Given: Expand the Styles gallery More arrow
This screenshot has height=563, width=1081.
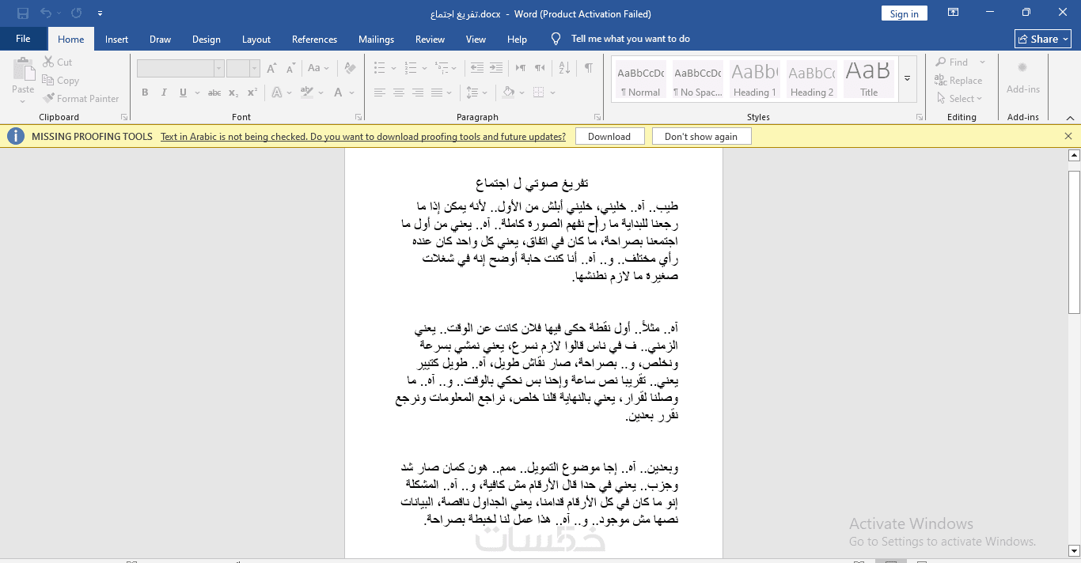Looking at the screenshot, I should coord(908,78).
